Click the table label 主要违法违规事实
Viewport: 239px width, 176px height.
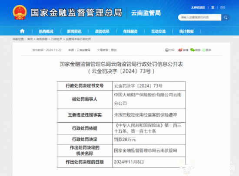coord(85,115)
